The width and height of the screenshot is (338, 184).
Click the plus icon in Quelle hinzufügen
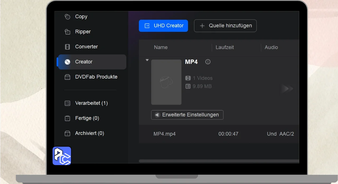click(202, 26)
